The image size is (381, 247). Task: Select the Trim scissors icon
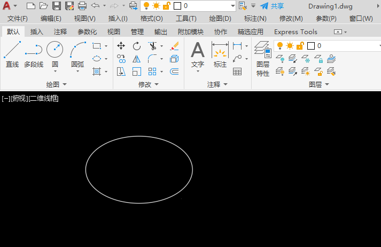click(x=152, y=46)
